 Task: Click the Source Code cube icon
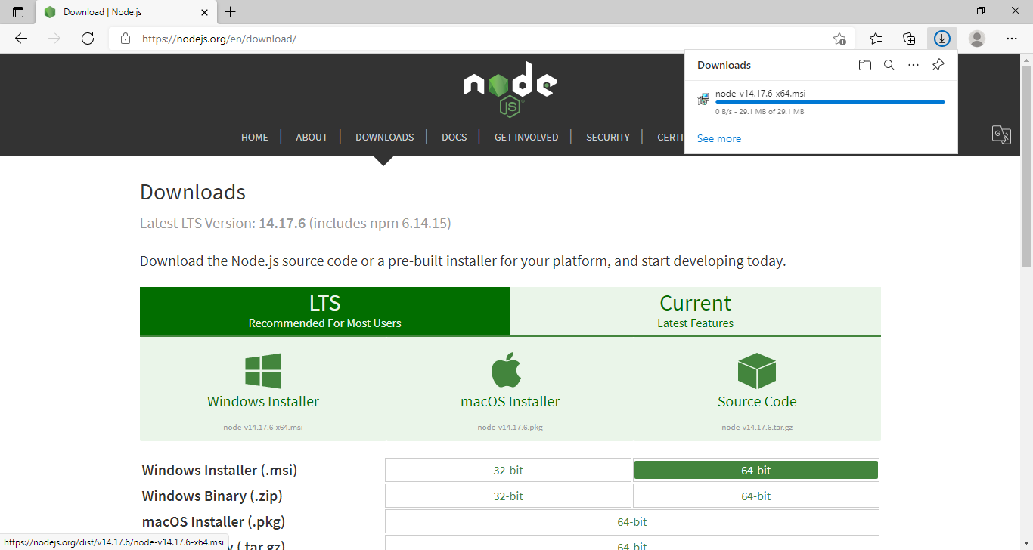[757, 371]
